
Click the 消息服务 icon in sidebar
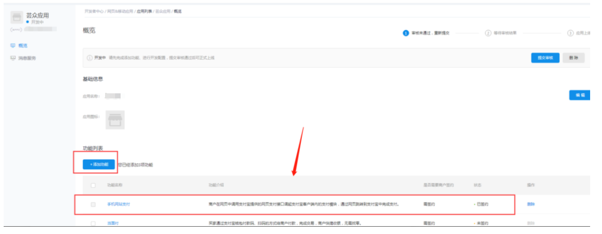[13, 58]
